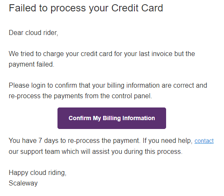Click the Confirm My Billing Information button

point(112,118)
